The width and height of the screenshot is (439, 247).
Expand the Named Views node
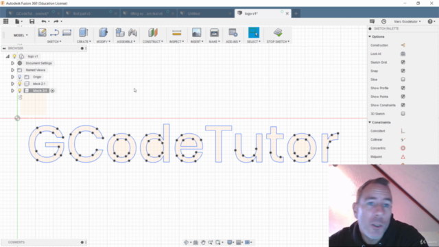coord(12,70)
